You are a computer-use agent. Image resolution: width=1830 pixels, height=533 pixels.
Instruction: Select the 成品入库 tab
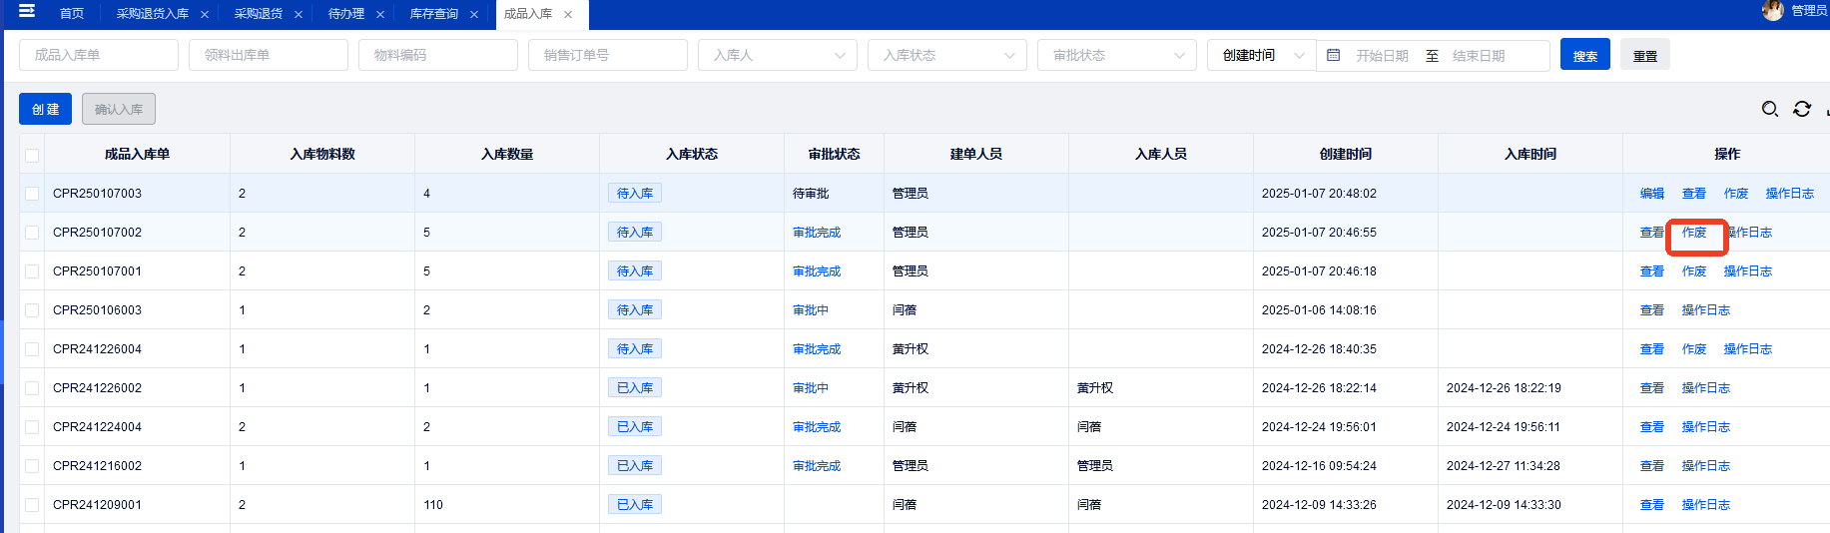[528, 14]
